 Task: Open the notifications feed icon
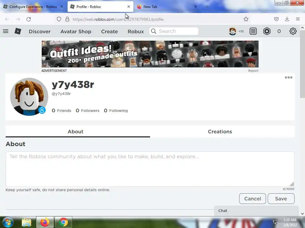[253, 31]
